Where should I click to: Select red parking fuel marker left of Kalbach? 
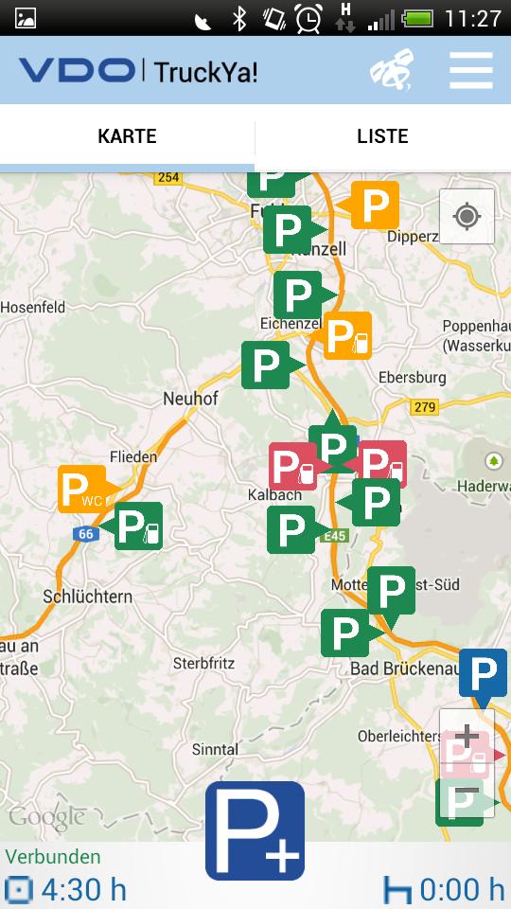(x=296, y=466)
